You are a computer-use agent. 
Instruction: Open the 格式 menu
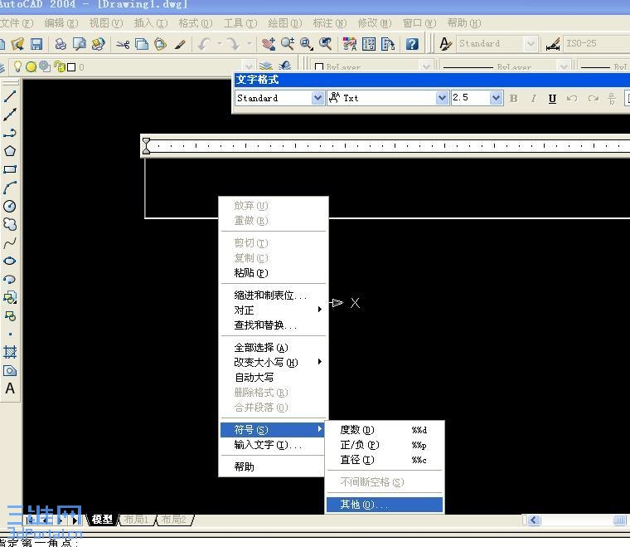[196, 23]
